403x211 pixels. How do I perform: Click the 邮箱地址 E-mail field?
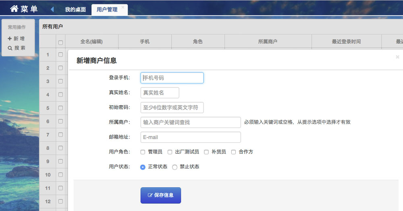(x=191, y=137)
